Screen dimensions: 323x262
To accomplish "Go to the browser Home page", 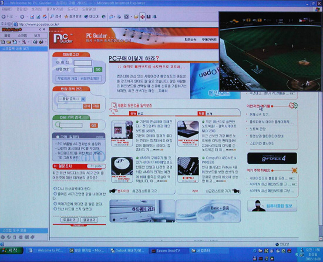I will (45, 16).
